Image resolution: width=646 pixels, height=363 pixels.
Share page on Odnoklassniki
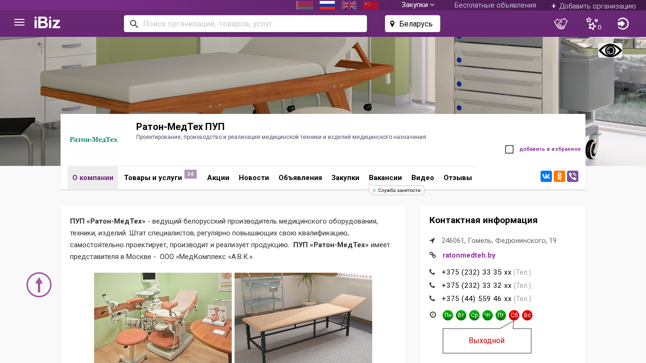tap(559, 177)
